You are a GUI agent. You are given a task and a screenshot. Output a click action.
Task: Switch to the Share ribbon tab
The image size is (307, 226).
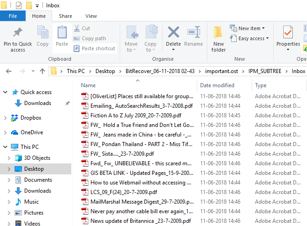[65, 16]
